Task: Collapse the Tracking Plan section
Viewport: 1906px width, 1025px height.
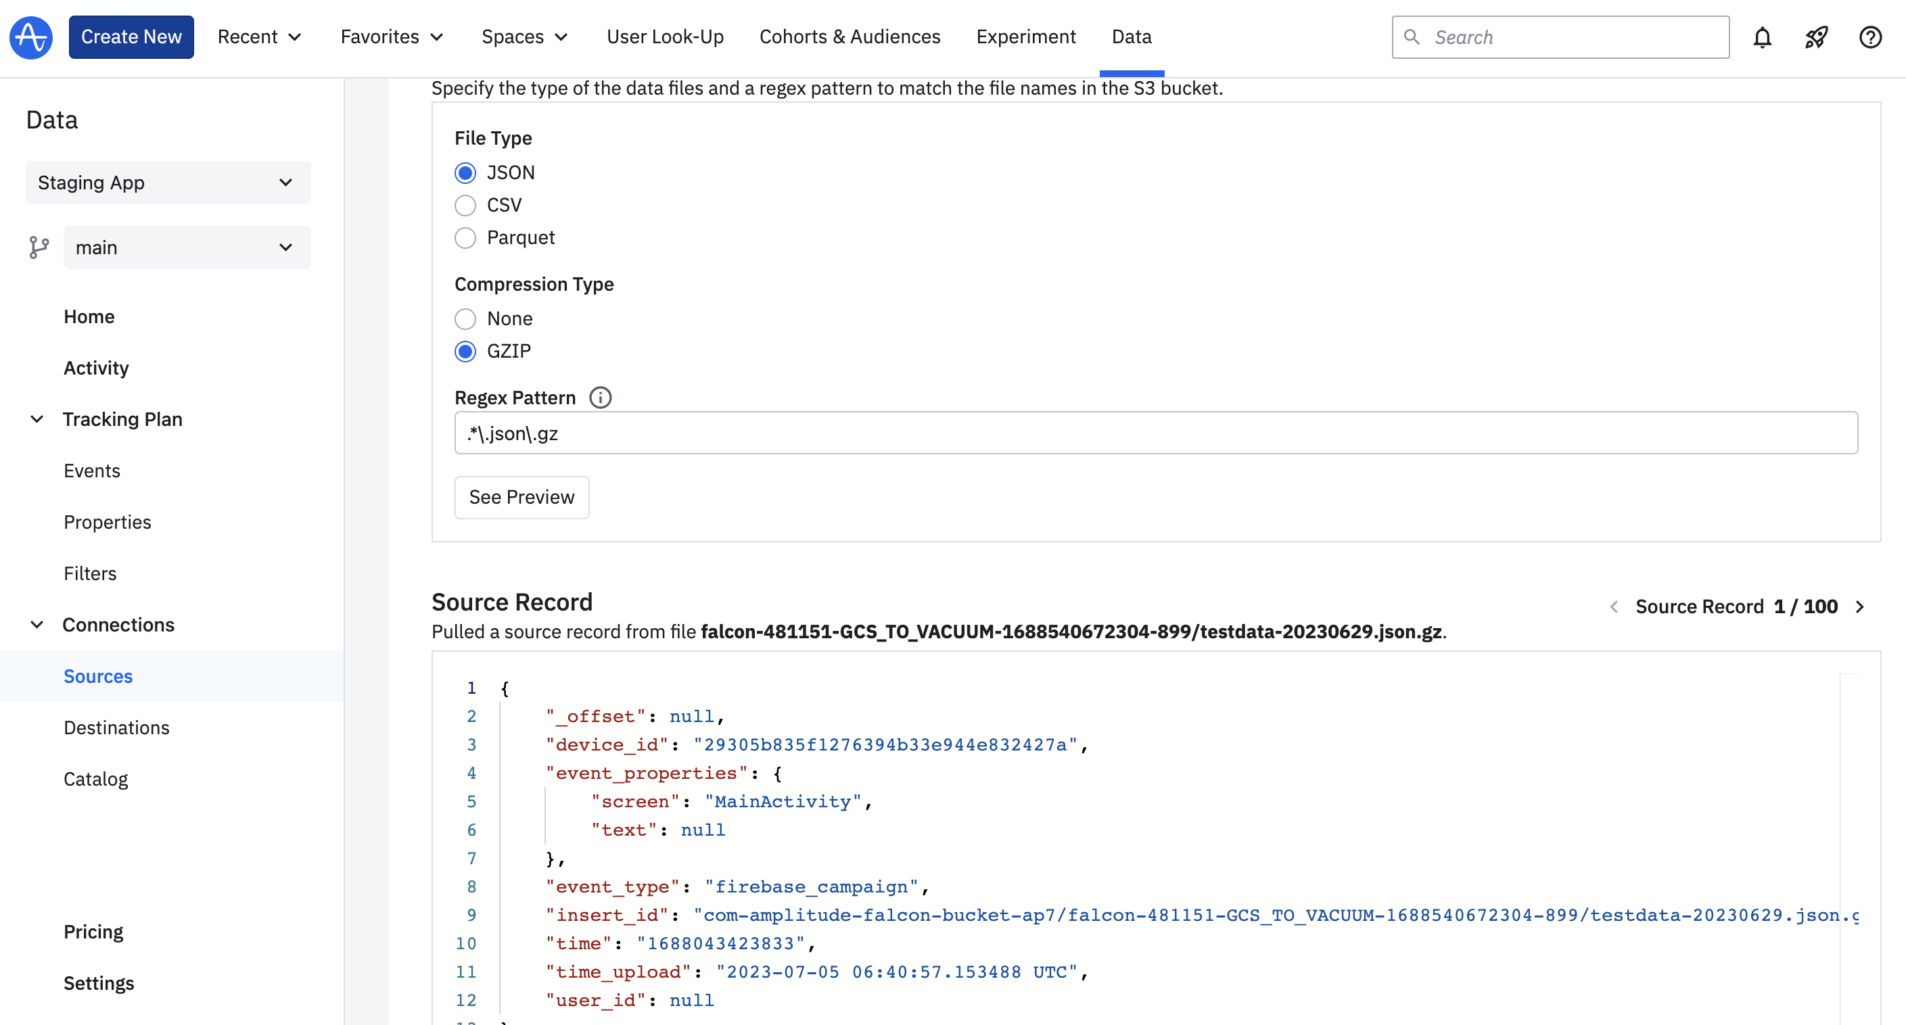Action: pos(37,419)
